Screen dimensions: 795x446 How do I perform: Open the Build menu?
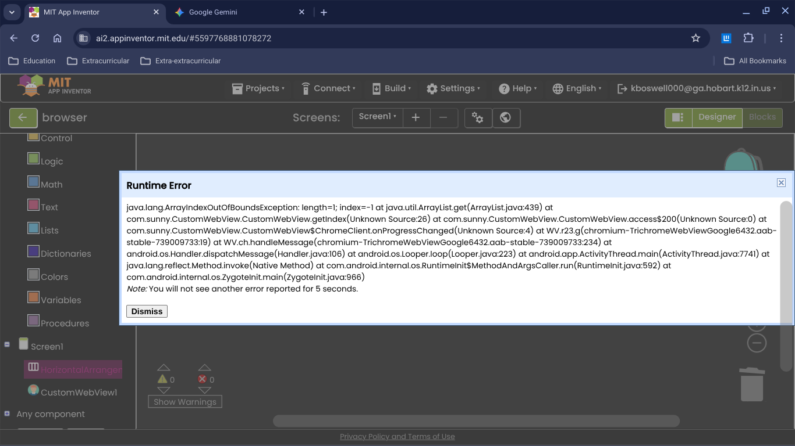391,88
